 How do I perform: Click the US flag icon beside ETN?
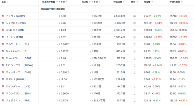point(3,37)
